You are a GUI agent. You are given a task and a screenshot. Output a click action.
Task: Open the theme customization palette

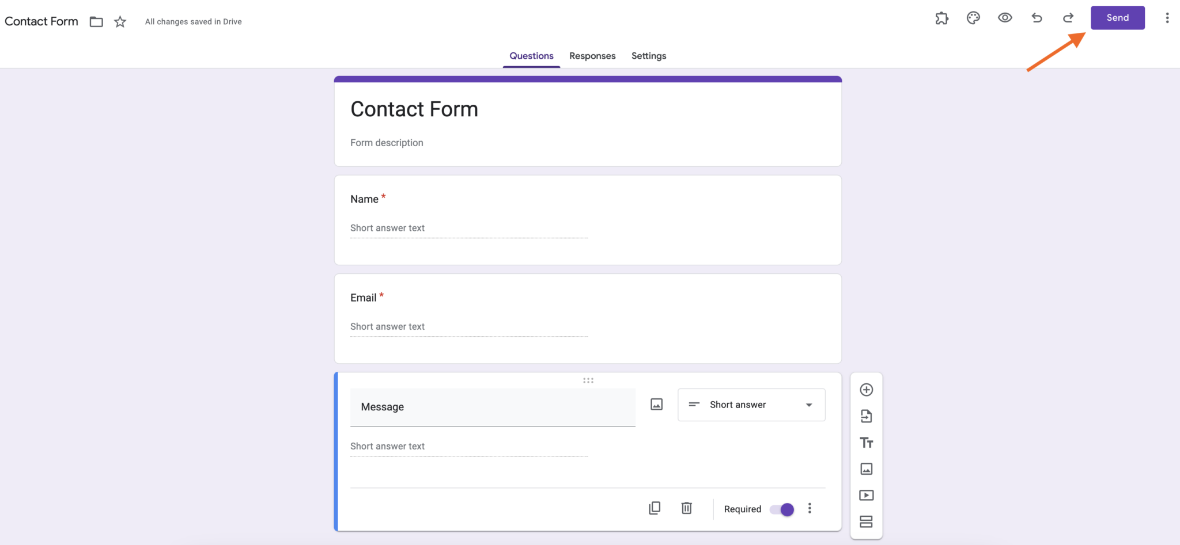point(973,18)
